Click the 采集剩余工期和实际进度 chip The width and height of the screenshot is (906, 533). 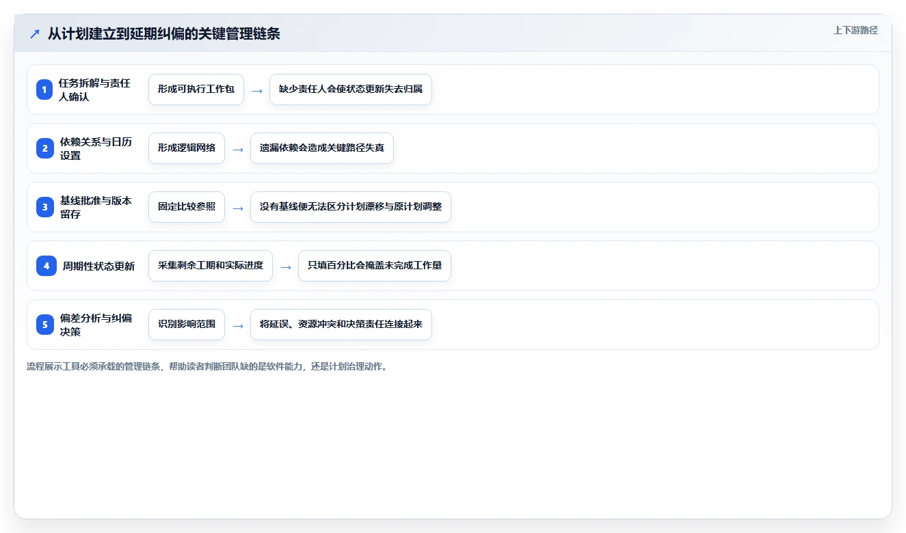(211, 266)
